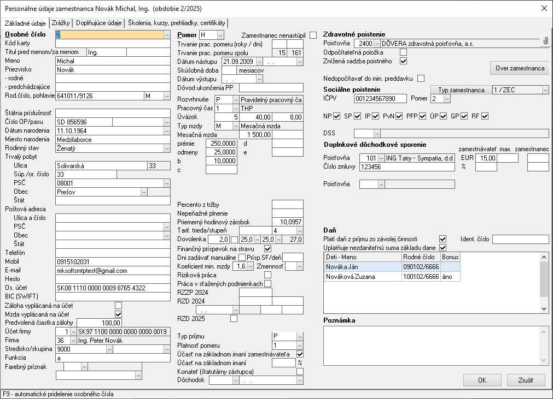Switch to the Zrážky tab
This screenshot has height=399, width=553.
(x=61, y=23)
